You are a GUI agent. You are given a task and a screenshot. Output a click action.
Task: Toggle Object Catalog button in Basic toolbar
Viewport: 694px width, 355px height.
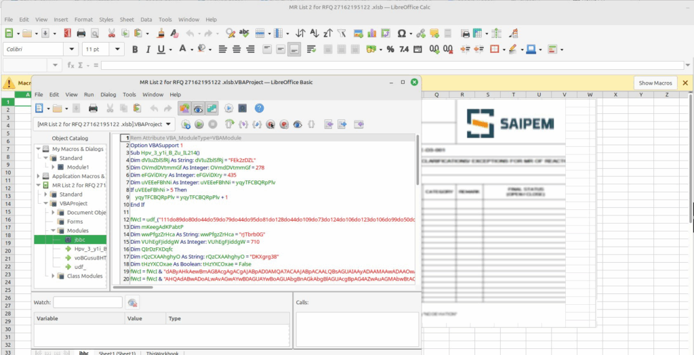(x=184, y=108)
